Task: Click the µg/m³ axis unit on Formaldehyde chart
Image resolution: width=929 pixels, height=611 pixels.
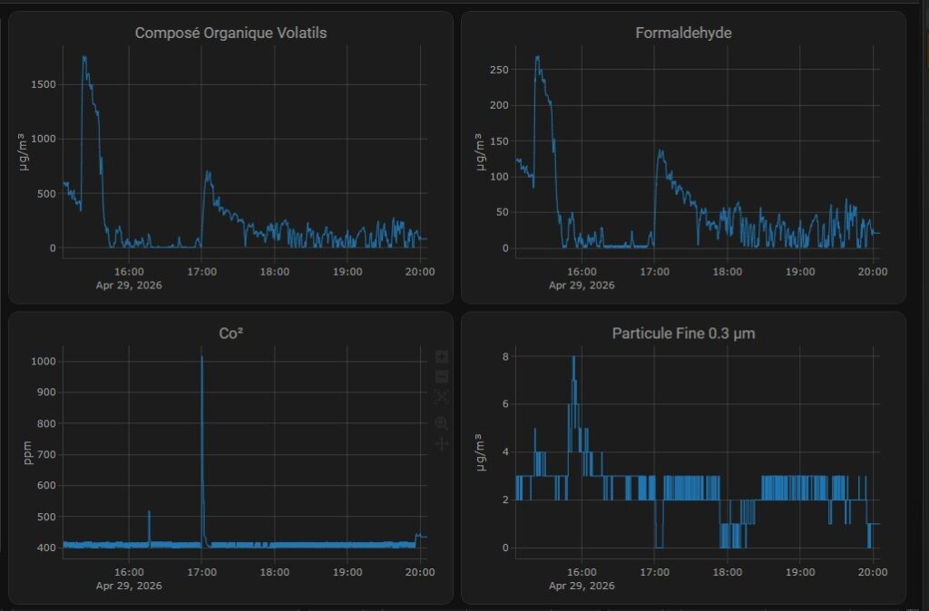Action: tap(479, 152)
